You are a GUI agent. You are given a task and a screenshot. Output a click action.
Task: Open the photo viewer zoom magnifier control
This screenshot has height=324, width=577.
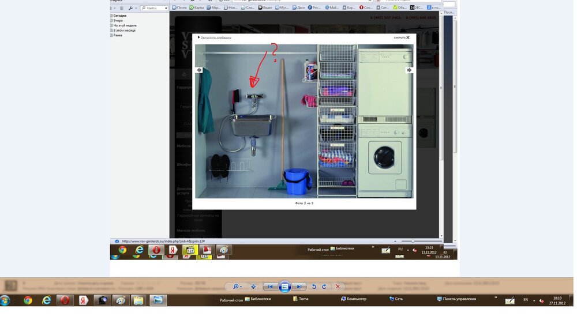(x=237, y=287)
